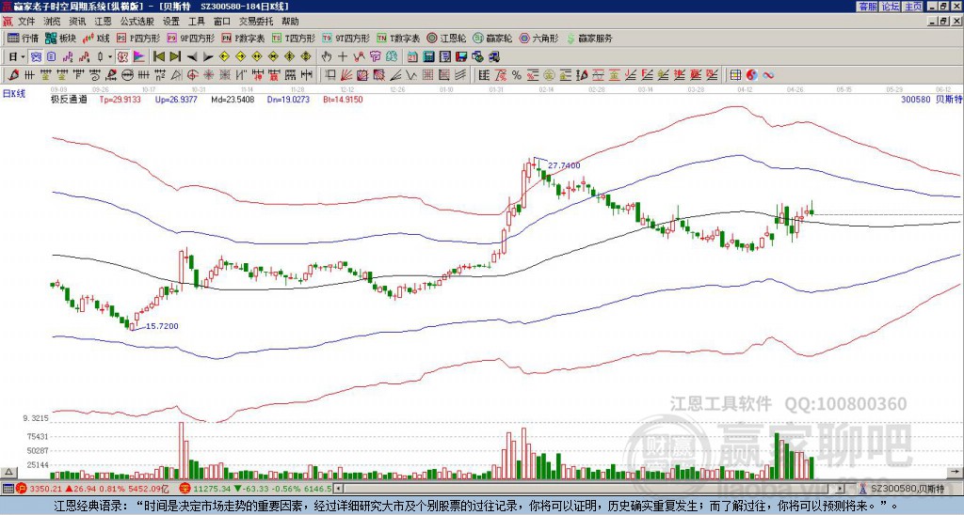Open the 9T四方形 tool
The width and height of the screenshot is (964, 515).
pos(345,38)
